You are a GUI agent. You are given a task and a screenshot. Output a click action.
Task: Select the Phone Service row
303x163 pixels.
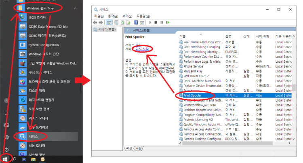click(235, 66)
